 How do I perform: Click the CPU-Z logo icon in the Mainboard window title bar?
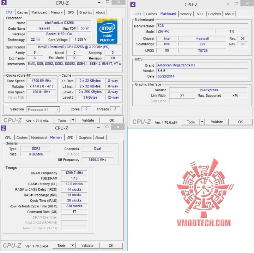point(133,4)
